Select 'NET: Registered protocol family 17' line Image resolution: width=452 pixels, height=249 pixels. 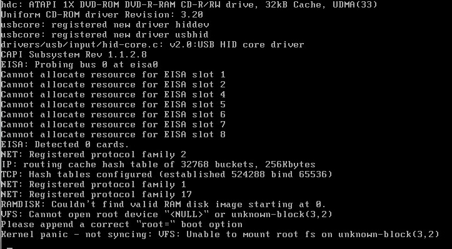[x=96, y=194]
